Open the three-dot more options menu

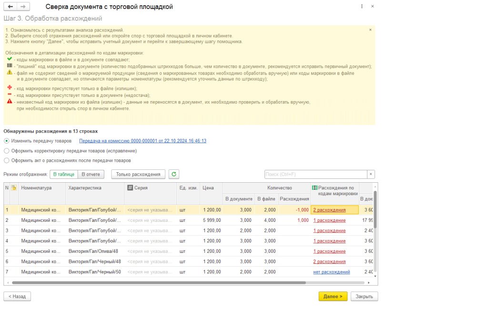coord(362,7)
